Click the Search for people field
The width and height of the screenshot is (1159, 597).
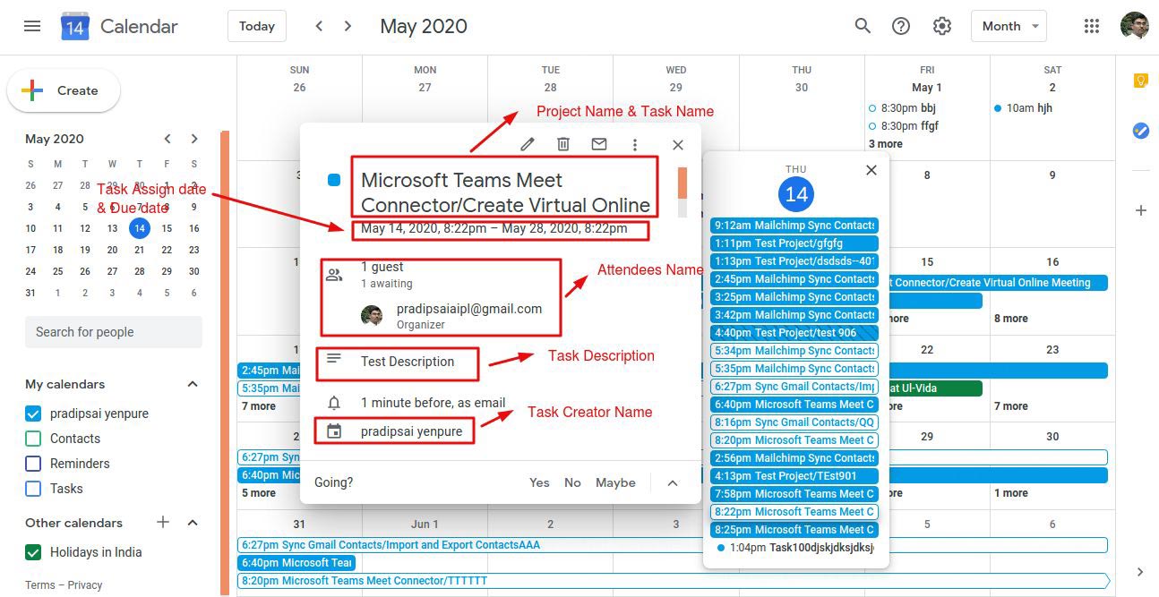pos(114,332)
